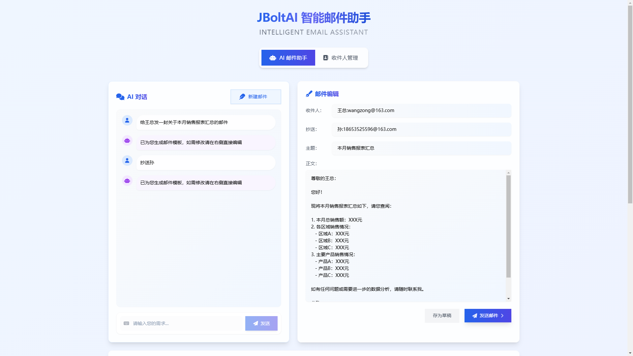Click the page scrollbar down arrow
This screenshot has width=633, height=356.
tap(630, 353)
